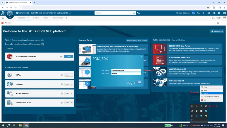Open the 3DSwym Open dropdown arrow
227x128 pixels.
tap(72, 84)
